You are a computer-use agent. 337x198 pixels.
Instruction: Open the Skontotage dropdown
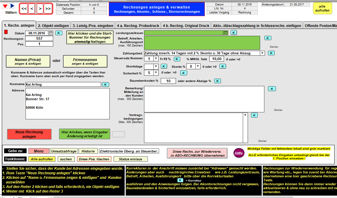tap(156, 67)
